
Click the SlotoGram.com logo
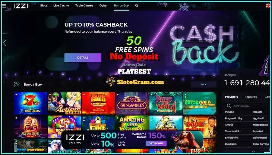(135, 82)
